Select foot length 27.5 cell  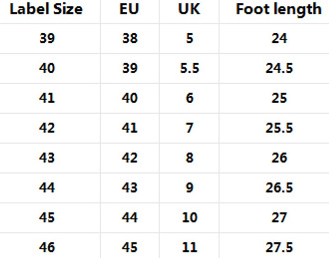pos(279,247)
